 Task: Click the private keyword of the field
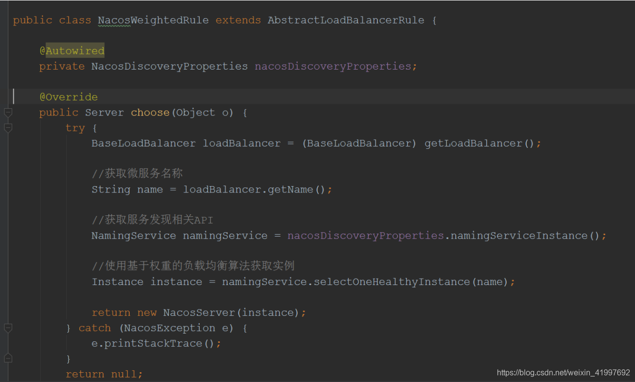pyautogui.click(x=62, y=66)
